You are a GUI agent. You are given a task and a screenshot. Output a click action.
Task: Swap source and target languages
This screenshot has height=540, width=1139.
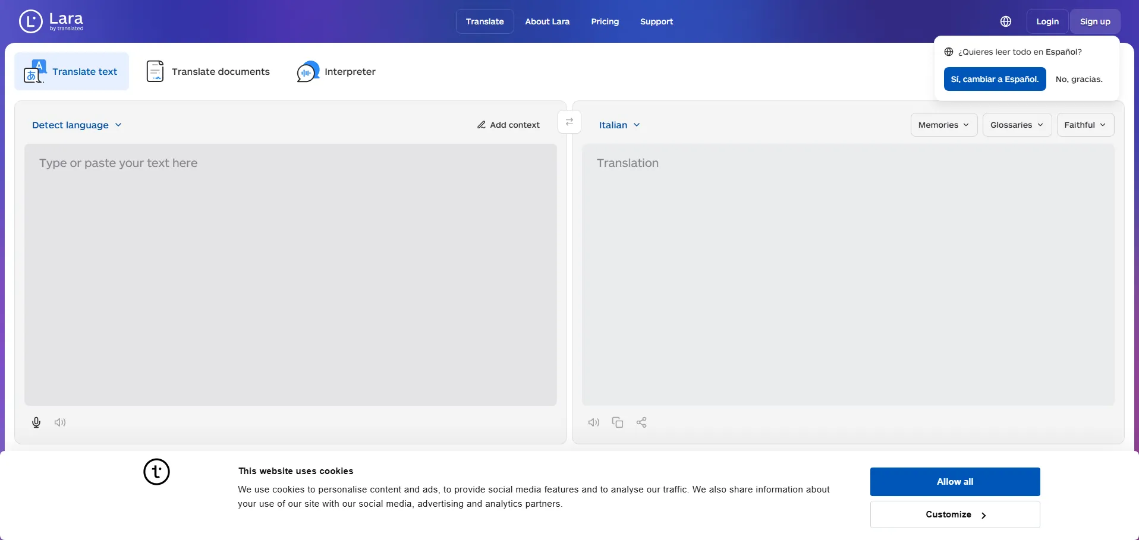click(x=569, y=122)
